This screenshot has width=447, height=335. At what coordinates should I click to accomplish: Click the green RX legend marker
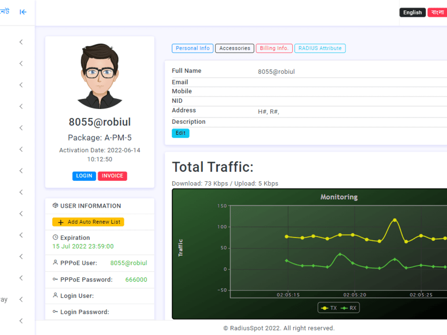coord(344,308)
